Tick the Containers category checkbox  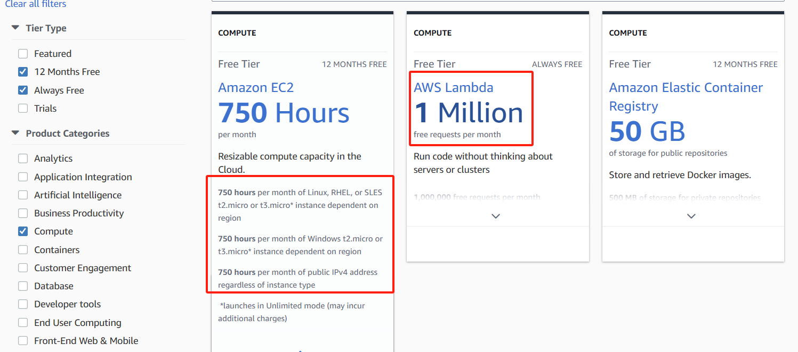pyautogui.click(x=23, y=250)
